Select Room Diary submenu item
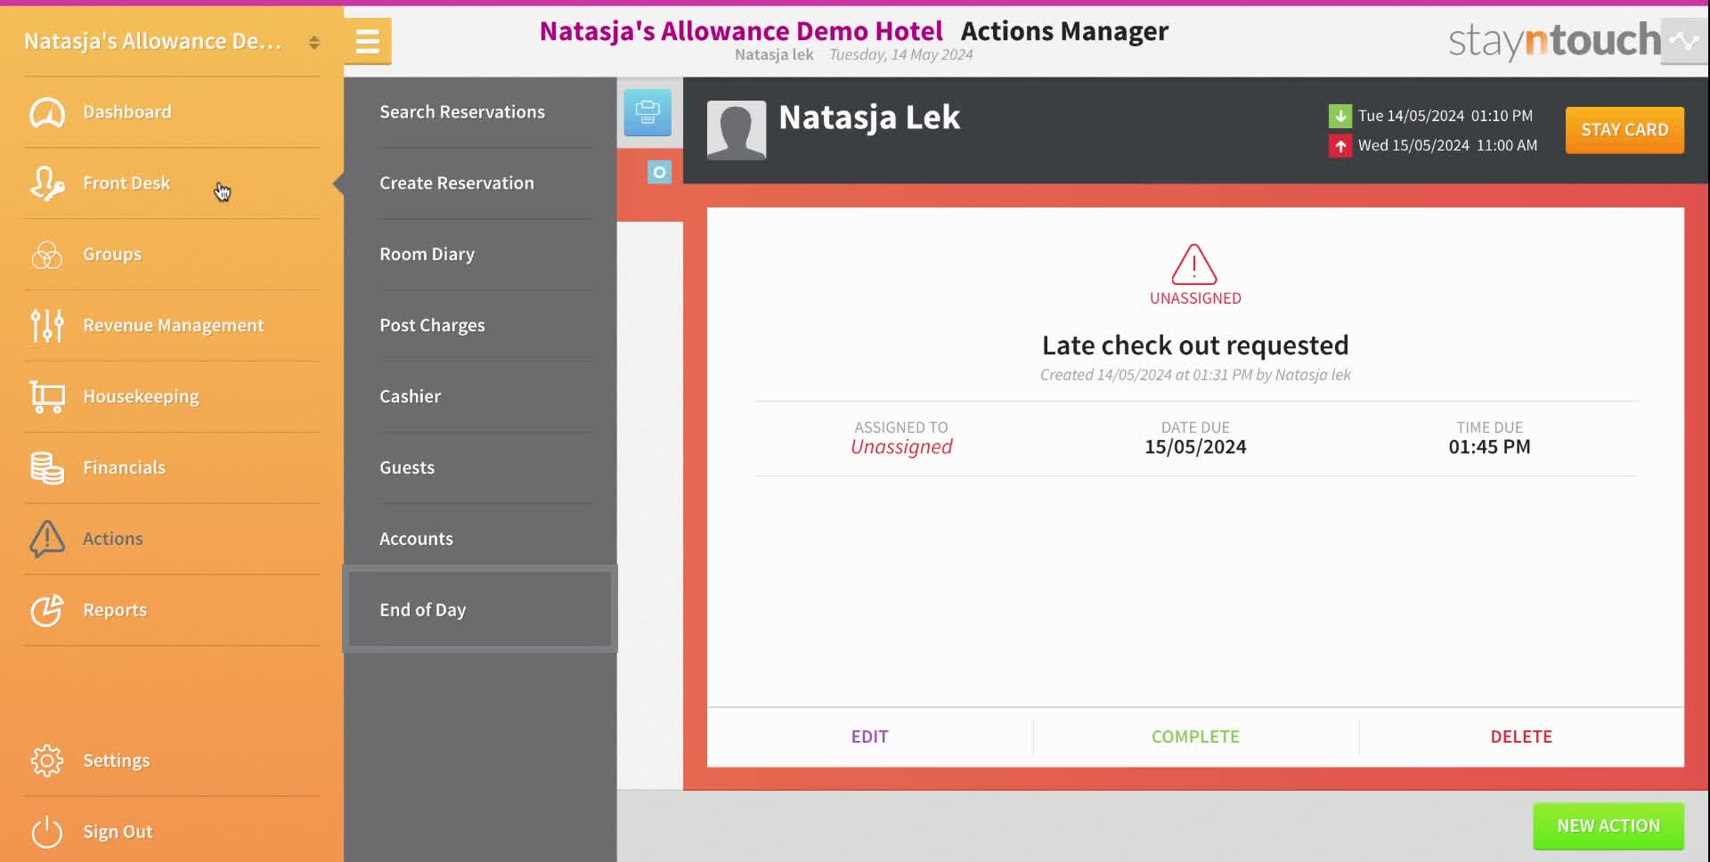This screenshot has width=1710, height=862. pyautogui.click(x=480, y=255)
